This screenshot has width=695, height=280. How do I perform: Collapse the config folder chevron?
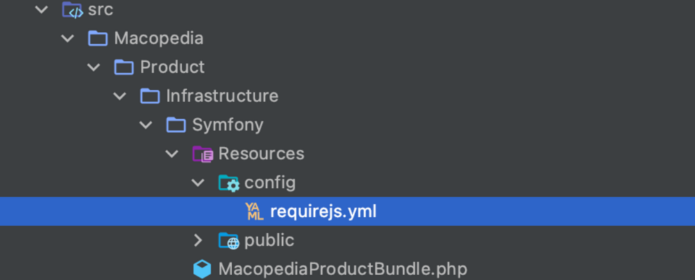(198, 183)
